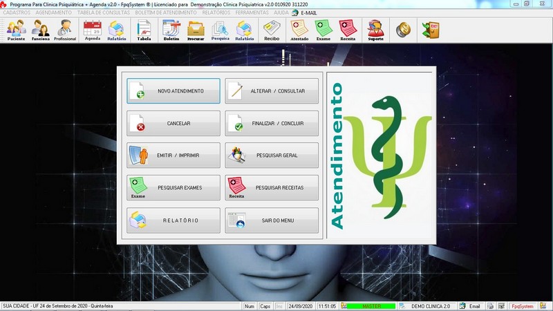Image resolution: width=553 pixels, height=311 pixels.
Task: Click the SAIR DO MENU button
Action: pyautogui.click(x=272, y=220)
